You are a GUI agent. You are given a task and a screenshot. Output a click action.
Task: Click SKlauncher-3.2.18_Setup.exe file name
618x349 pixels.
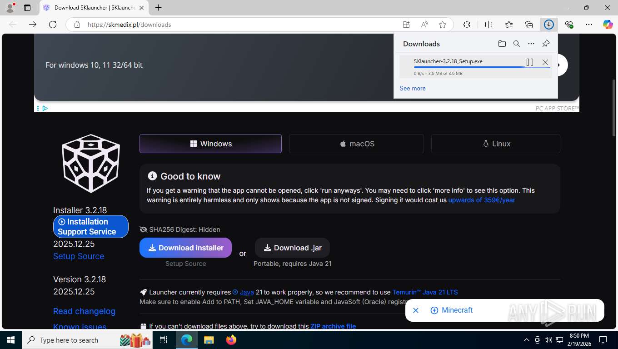point(448,61)
